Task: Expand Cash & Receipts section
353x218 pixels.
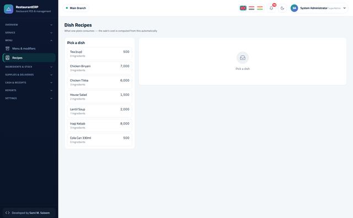Action: 29,83
